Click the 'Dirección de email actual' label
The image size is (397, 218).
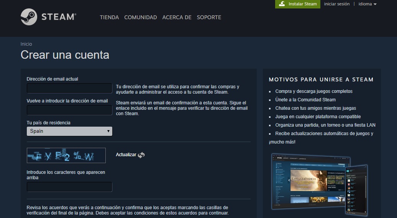coord(52,79)
